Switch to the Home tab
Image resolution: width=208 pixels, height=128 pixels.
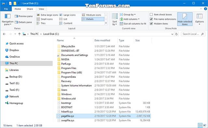(18, 9)
